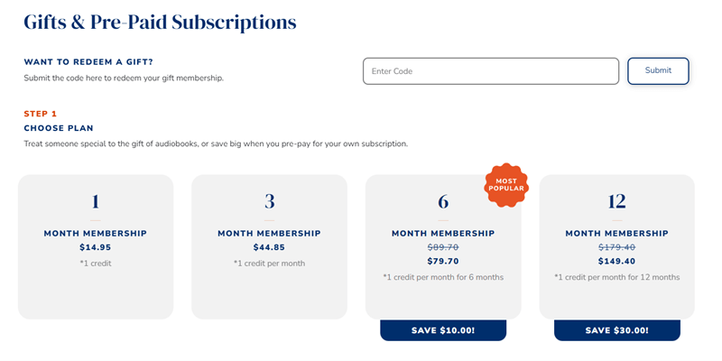Click the $14.95 price
This screenshot has height=361, width=722.
click(x=95, y=247)
